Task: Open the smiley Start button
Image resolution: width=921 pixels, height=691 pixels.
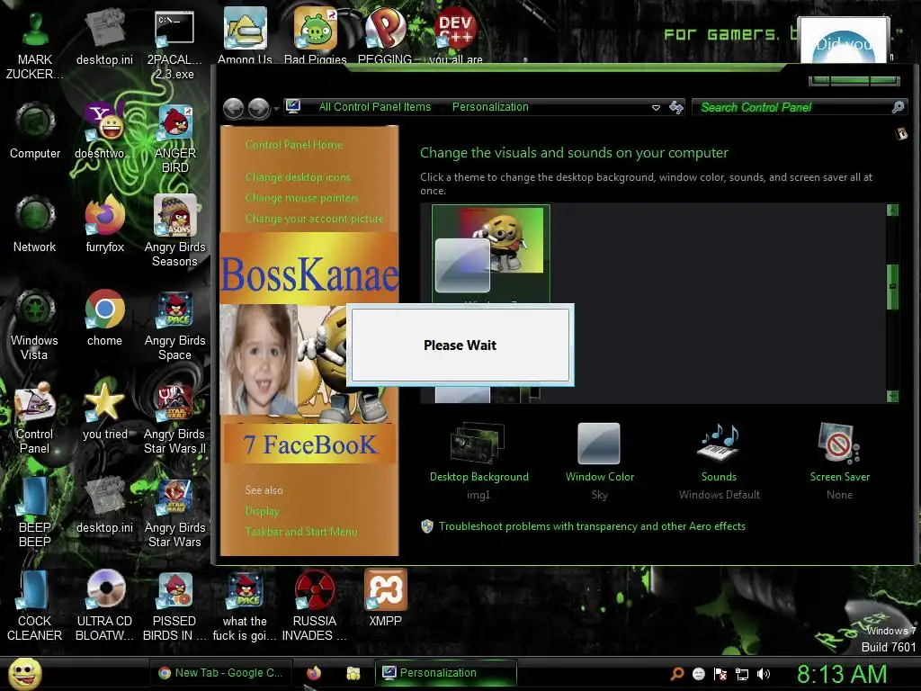Action: 24,673
